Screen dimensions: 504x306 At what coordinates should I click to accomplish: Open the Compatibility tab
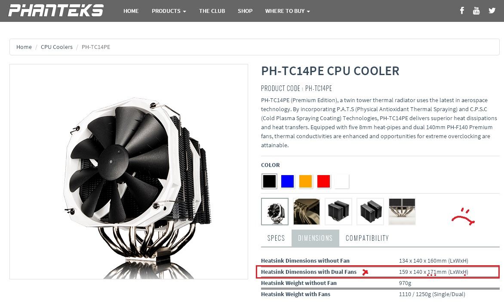click(367, 238)
